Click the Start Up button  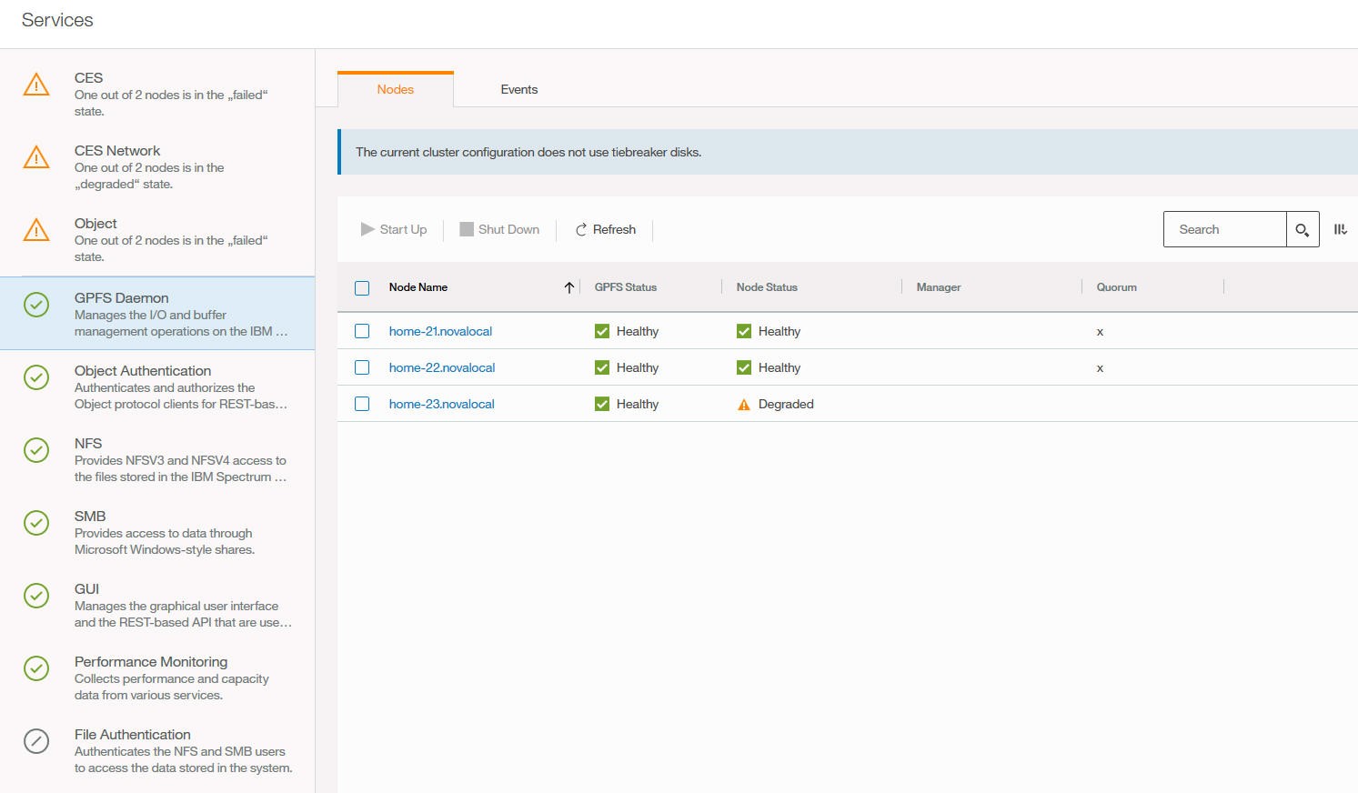pyautogui.click(x=394, y=229)
